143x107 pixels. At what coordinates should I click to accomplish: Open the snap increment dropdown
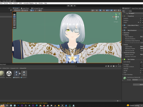pyautogui.click(x=37, y=10)
